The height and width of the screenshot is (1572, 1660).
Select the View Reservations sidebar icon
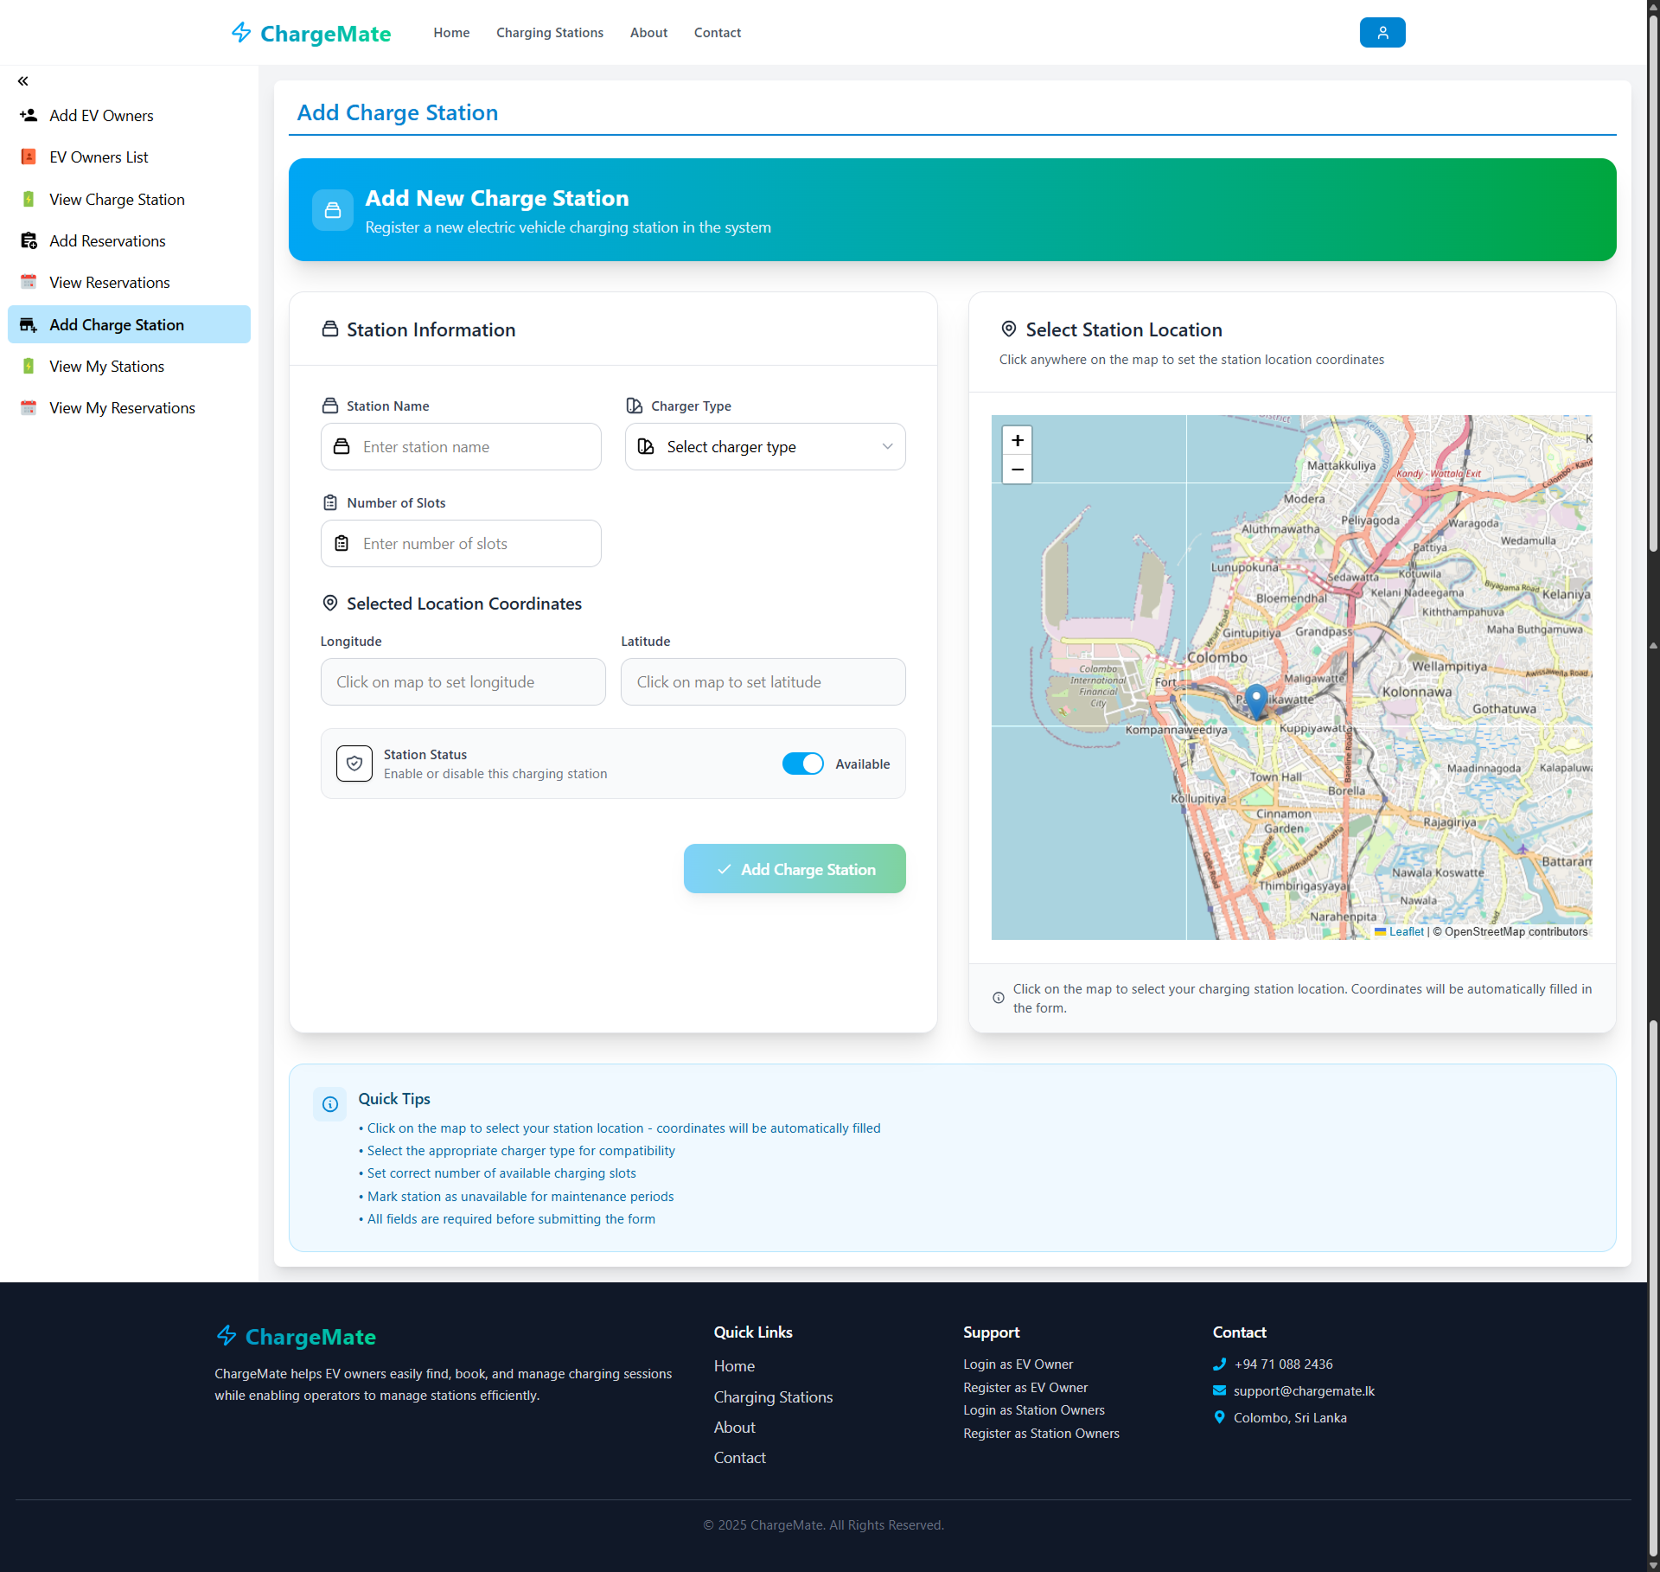tap(29, 282)
